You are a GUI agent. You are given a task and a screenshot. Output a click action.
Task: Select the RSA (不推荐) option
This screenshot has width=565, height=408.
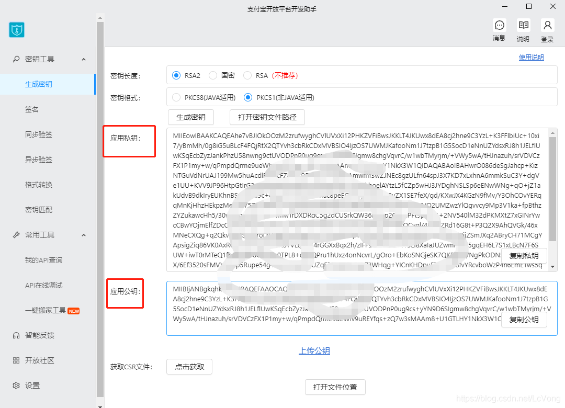pos(247,75)
